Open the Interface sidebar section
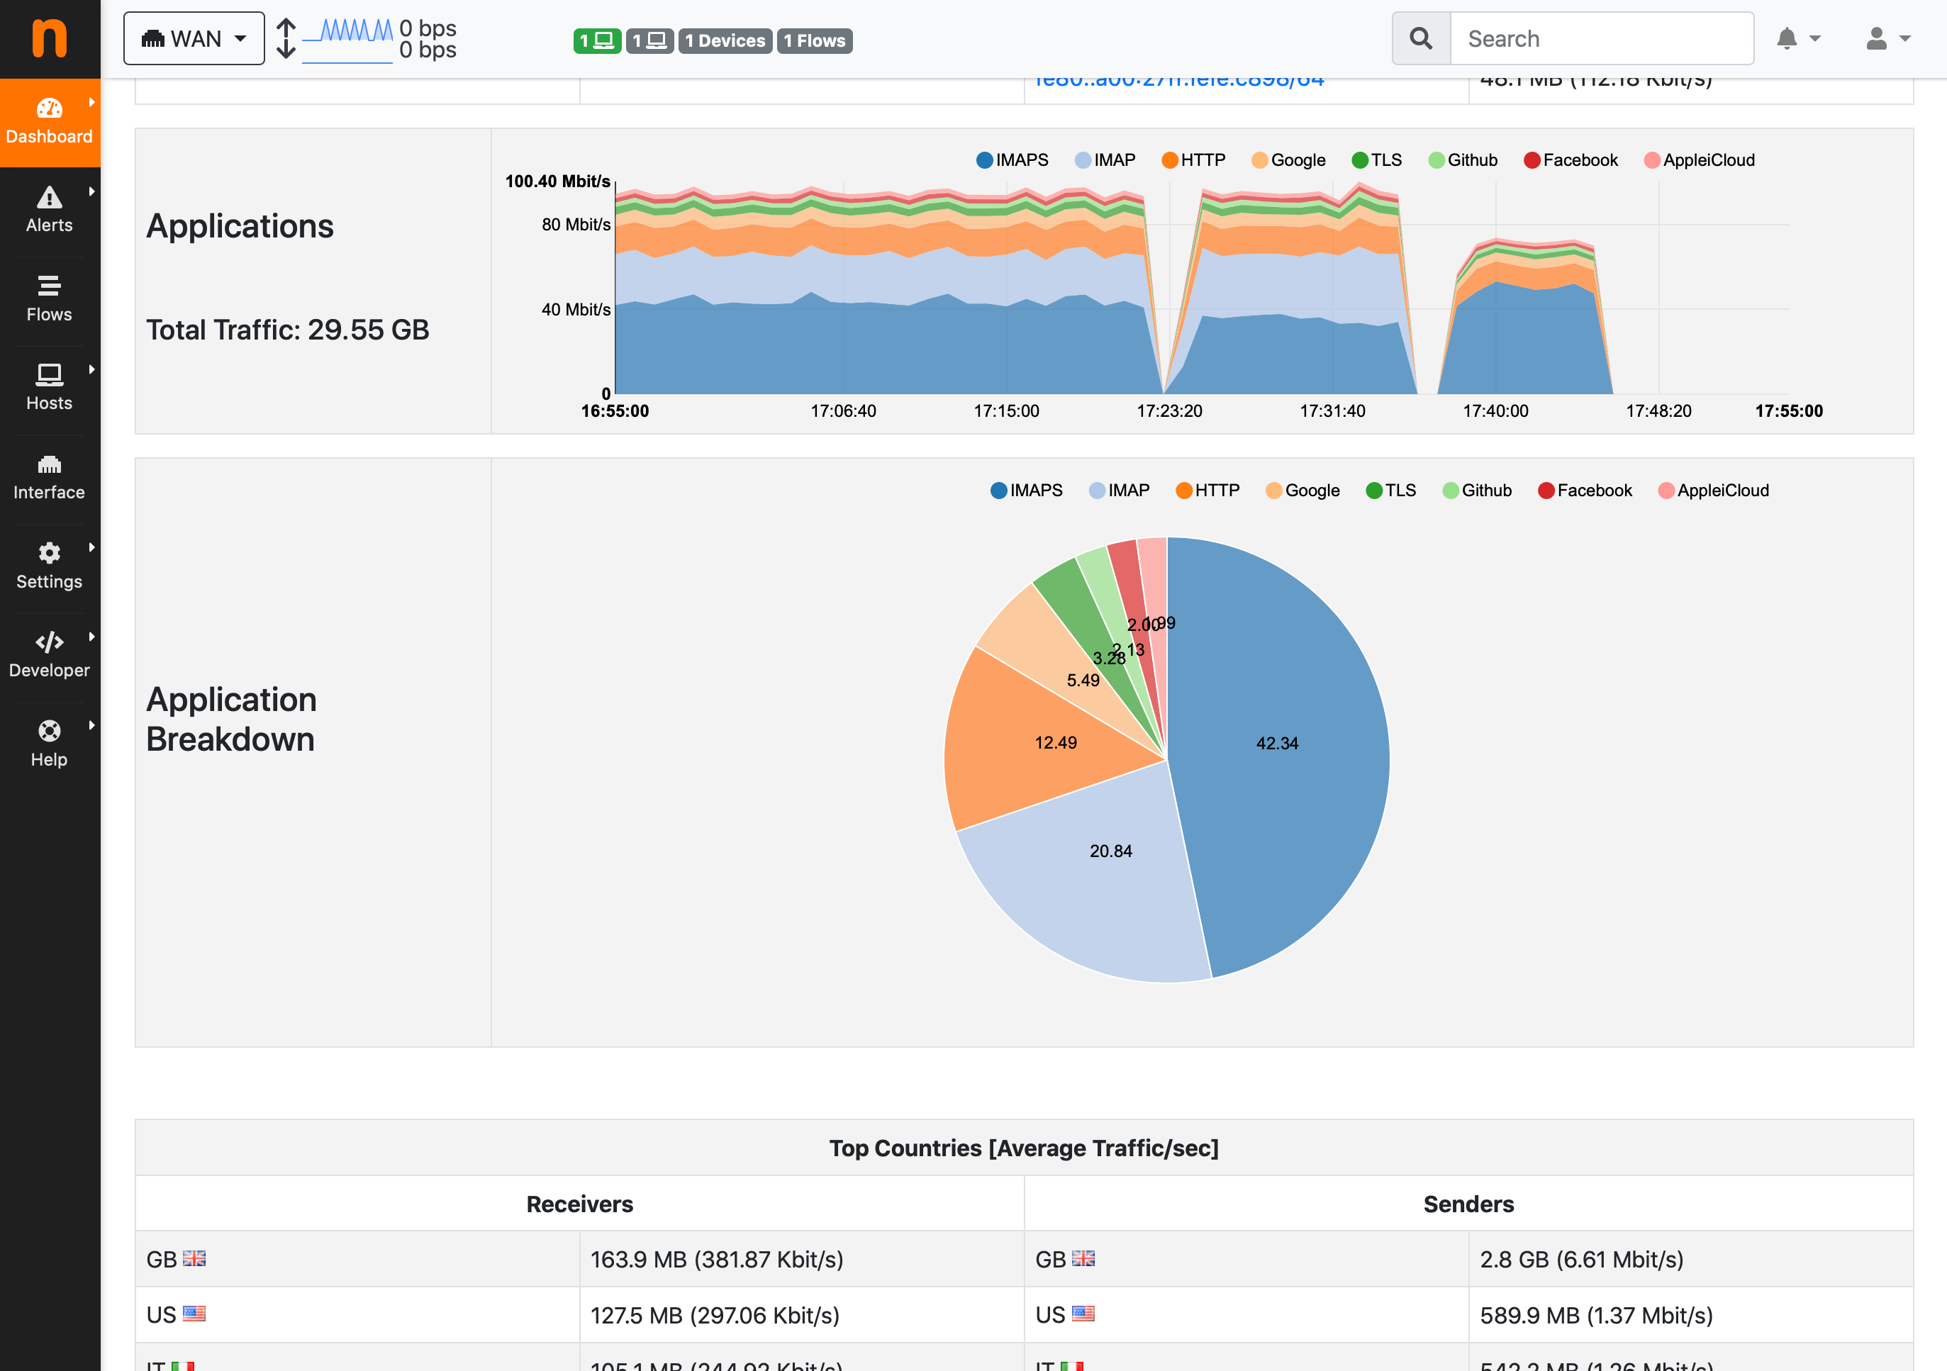The height and width of the screenshot is (1371, 1947). (49, 476)
